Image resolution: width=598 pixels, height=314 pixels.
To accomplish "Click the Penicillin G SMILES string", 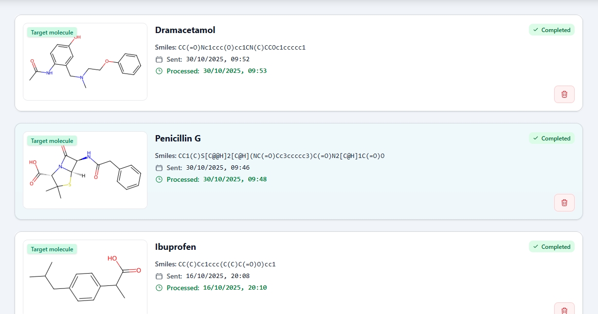I will [x=281, y=156].
